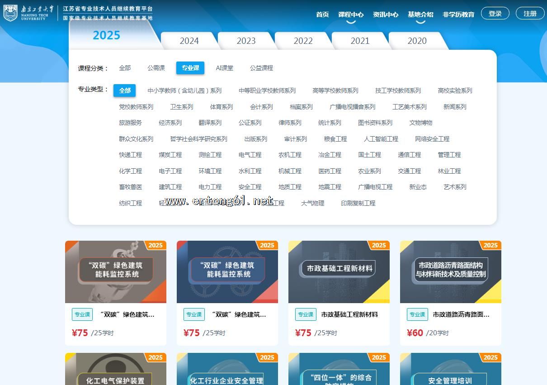The image size is (547, 385).
Task: Open the 资讯中心 menu item
Action: click(385, 14)
